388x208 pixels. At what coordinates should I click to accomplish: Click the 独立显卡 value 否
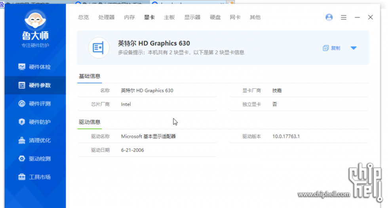[x=275, y=104]
